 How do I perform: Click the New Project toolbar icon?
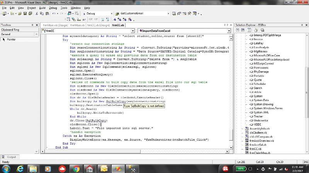click(x=5, y=13)
